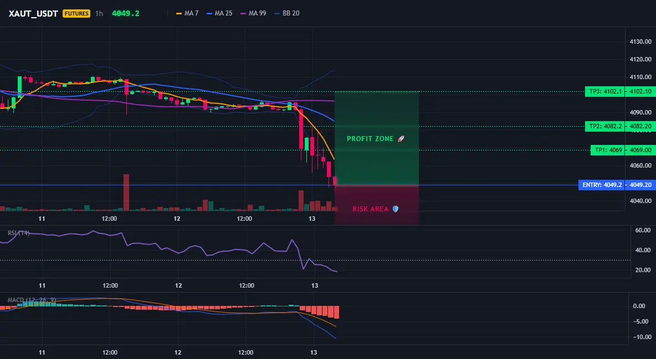The height and width of the screenshot is (359, 656).
Task: Click the TP2: 4082.2 label
Action: point(604,126)
